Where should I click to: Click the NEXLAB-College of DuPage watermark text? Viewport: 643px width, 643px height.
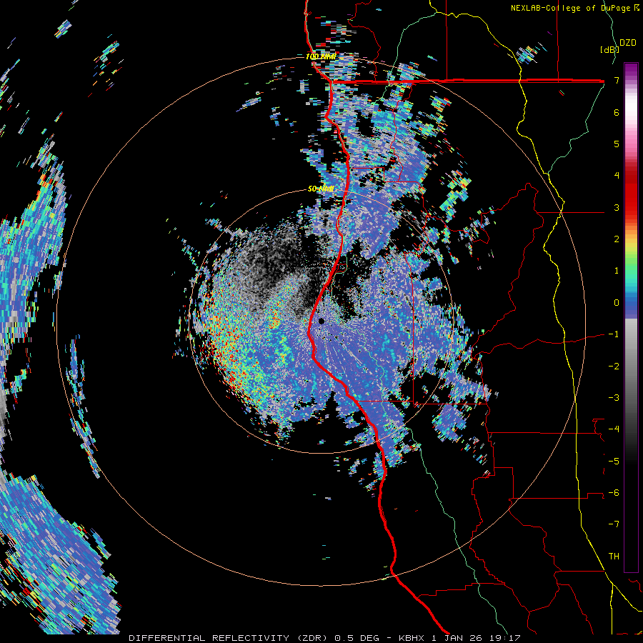(575, 8)
